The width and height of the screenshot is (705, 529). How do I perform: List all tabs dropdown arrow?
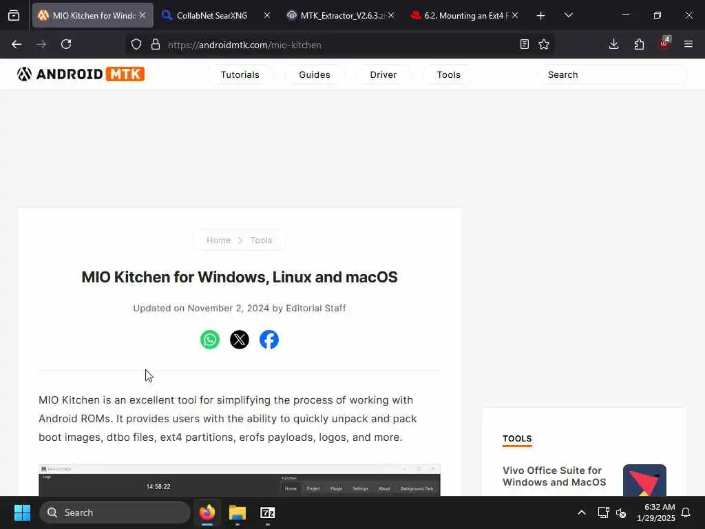(568, 15)
